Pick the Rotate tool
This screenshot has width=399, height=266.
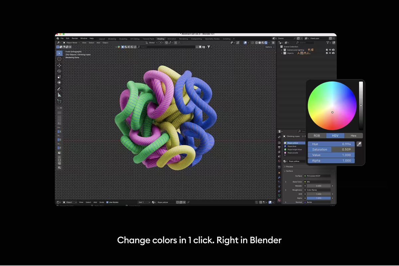coord(60,71)
